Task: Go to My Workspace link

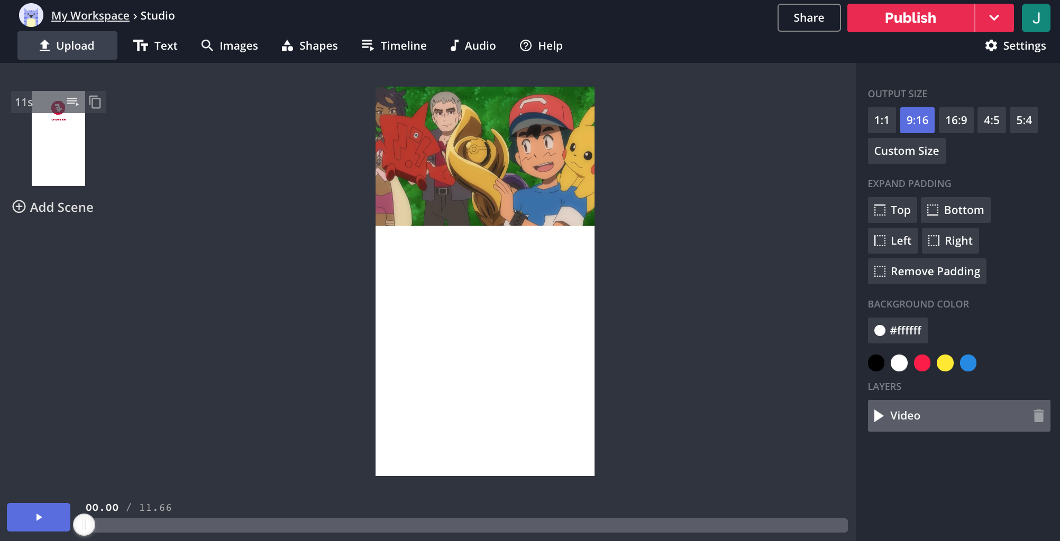Action: tap(90, 16)
